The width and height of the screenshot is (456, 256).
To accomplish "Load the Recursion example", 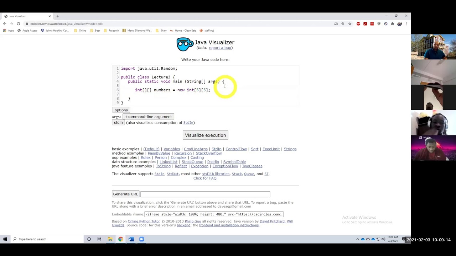I will click(183, 153).
